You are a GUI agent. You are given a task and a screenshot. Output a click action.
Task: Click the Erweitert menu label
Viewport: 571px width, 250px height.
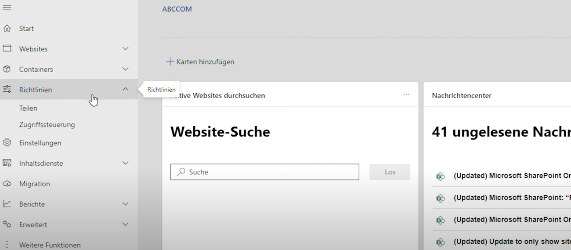click(x=33, y=225)
